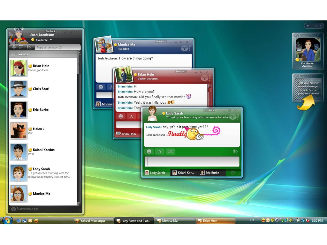Open the font formatting button in Brian Hein's chat
The width and height of the screenshot is (327, 245).
131,116
